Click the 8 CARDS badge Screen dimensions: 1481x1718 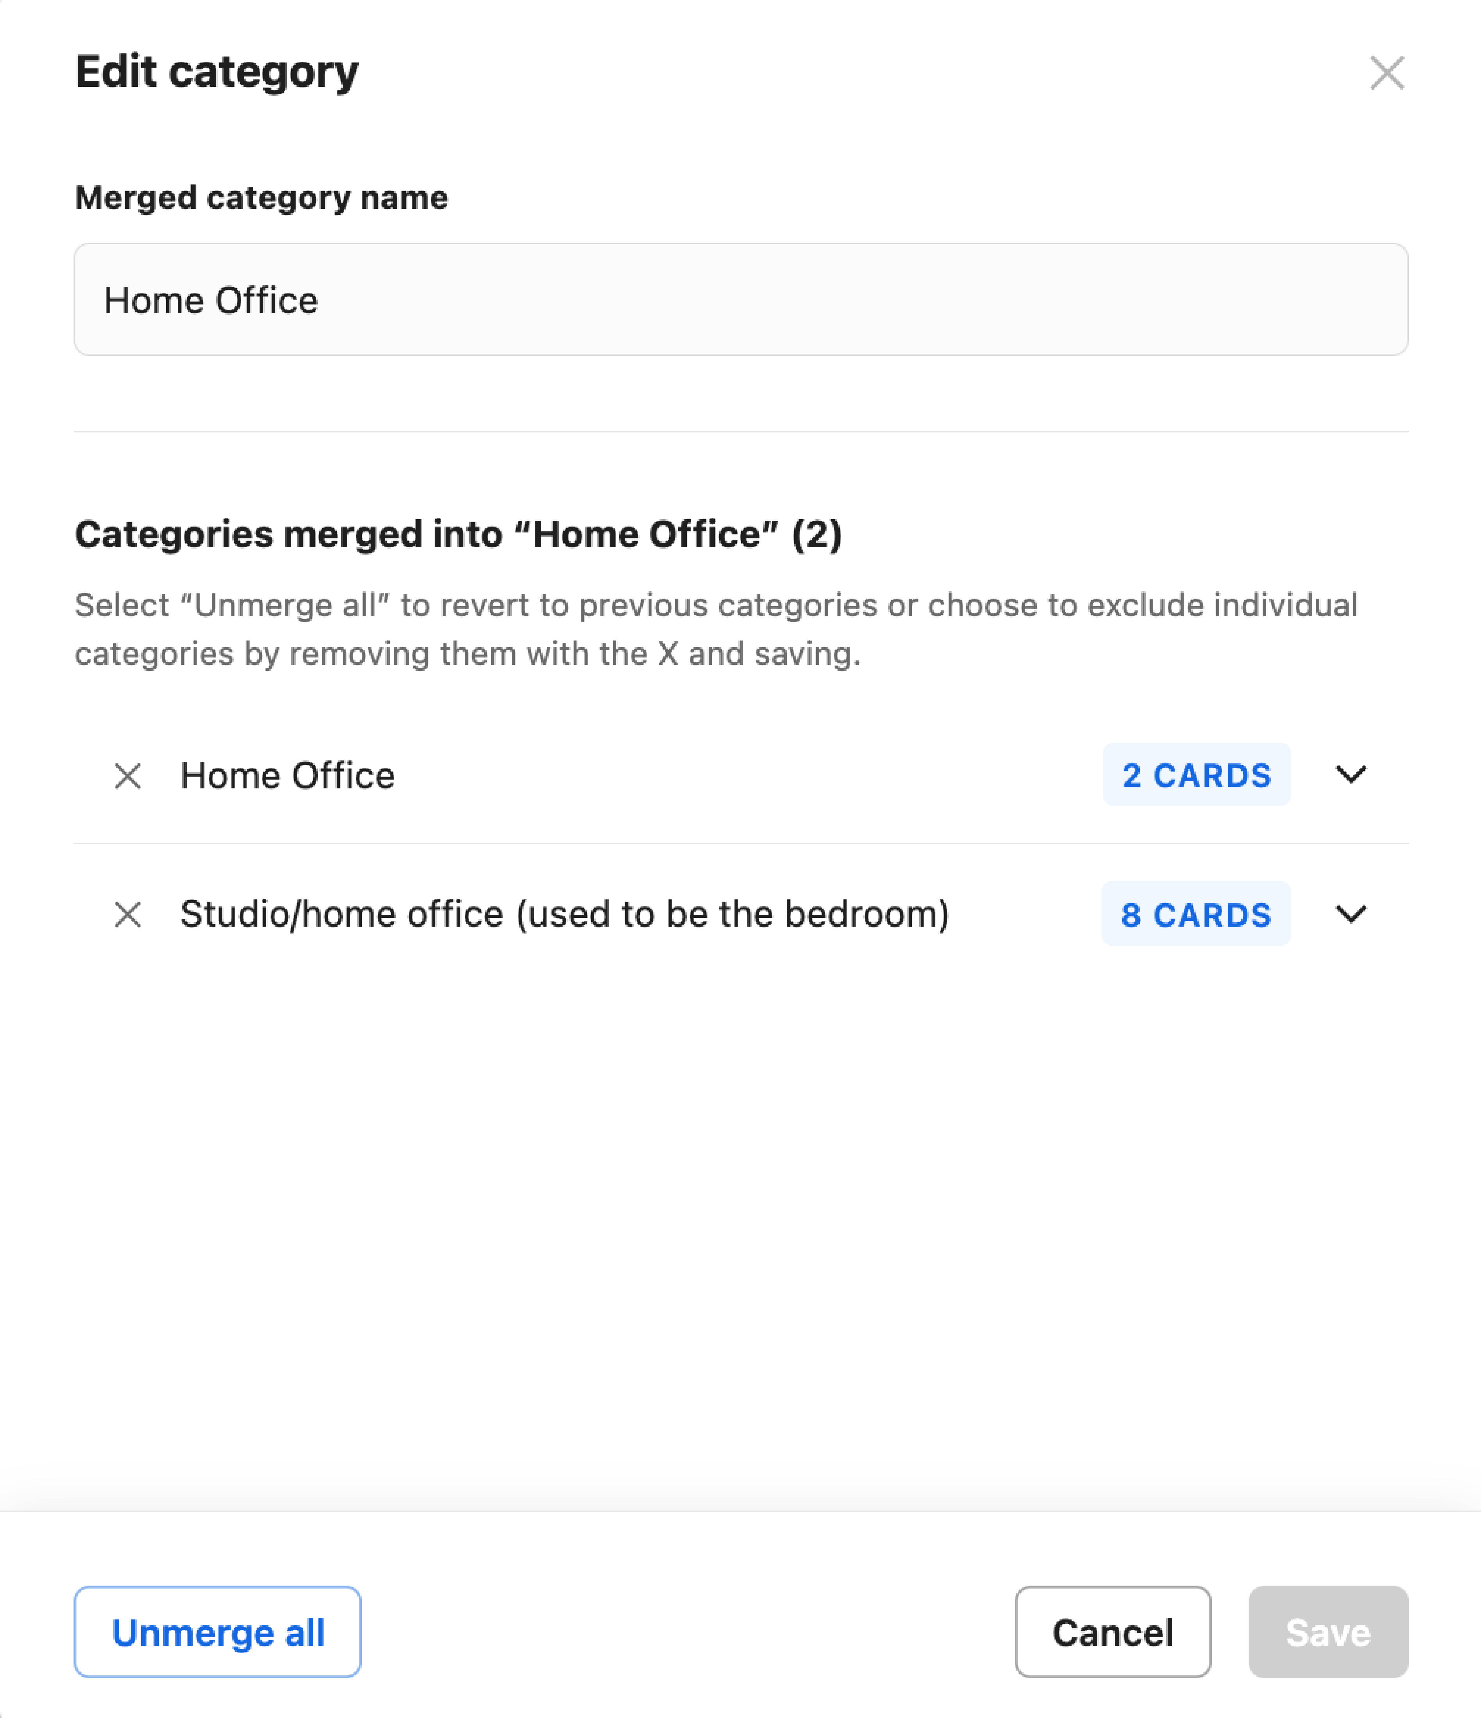(1196, 914)
